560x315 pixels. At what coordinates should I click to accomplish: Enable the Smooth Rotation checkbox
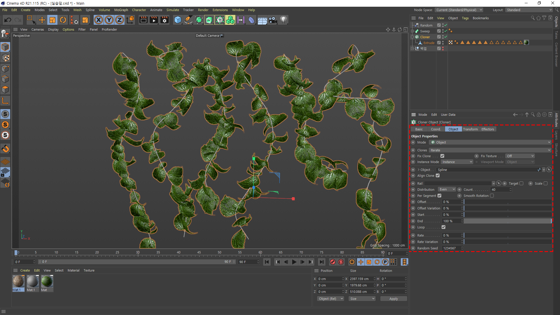(x=492, y=196)
